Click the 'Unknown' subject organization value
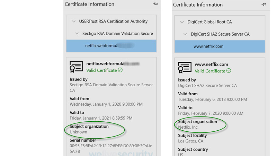This screenshot has height=156, width=277. pos(78,132)
